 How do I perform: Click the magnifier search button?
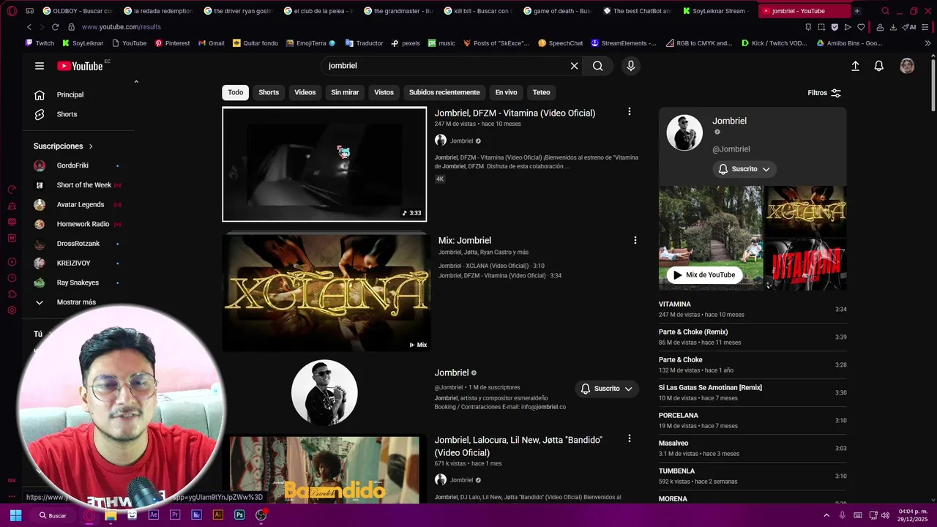598,66
